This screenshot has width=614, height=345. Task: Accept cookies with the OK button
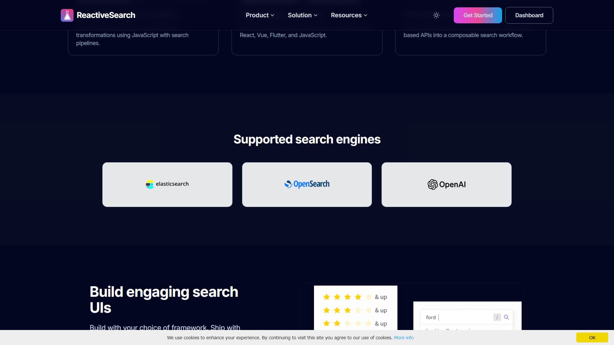point(592,338)
